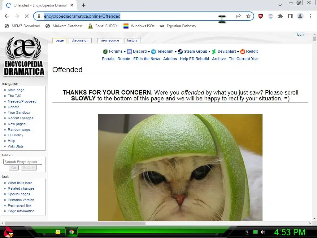Viewport: 317px width, 238px height.
Task: Click the Discord icon
Action: (x=129, y=52)
